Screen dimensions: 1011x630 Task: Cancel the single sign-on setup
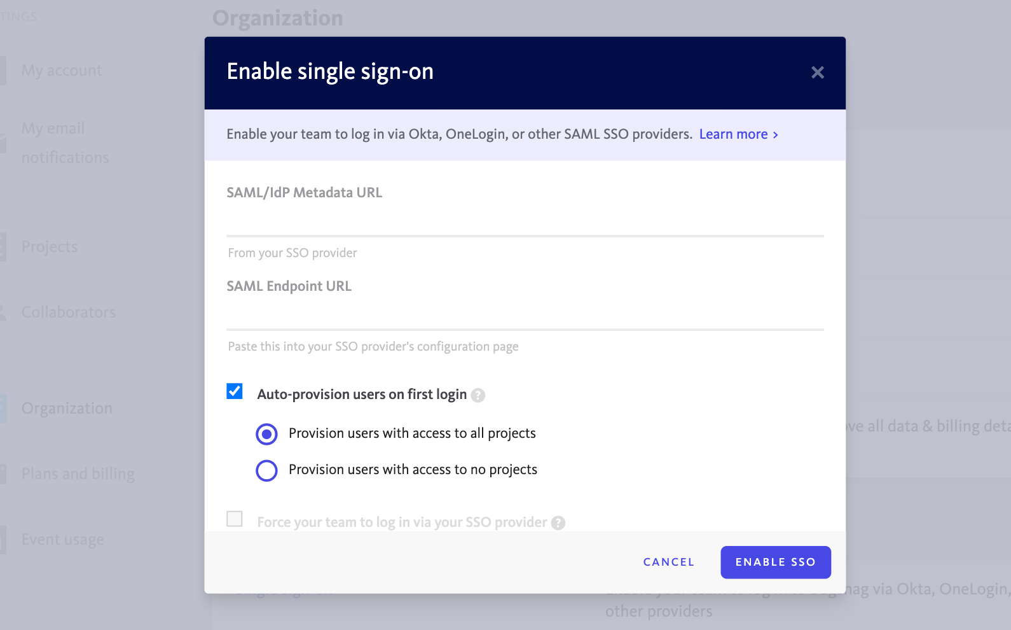669,562
